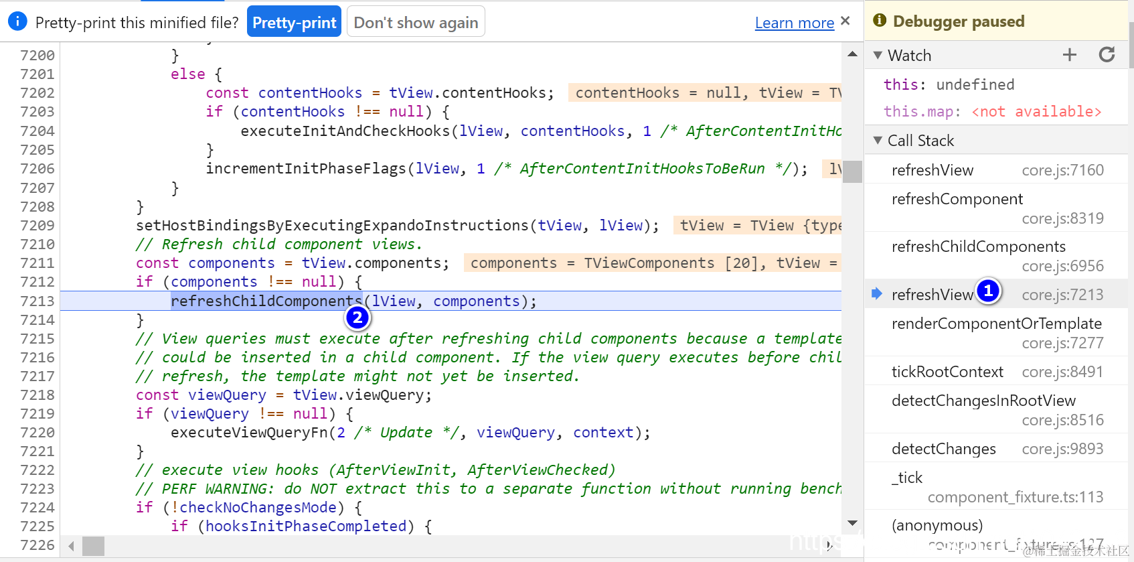The image size is (1134, 562).
Task: Collapse the Call Stack section
Action: [x=878, y=141]
